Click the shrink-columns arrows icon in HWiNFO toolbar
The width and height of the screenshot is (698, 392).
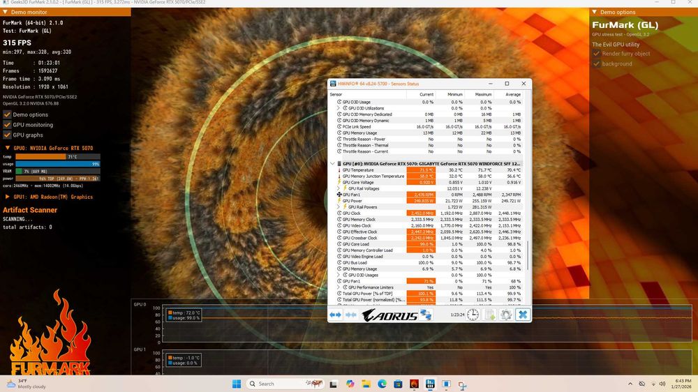(x=351, y=315)
